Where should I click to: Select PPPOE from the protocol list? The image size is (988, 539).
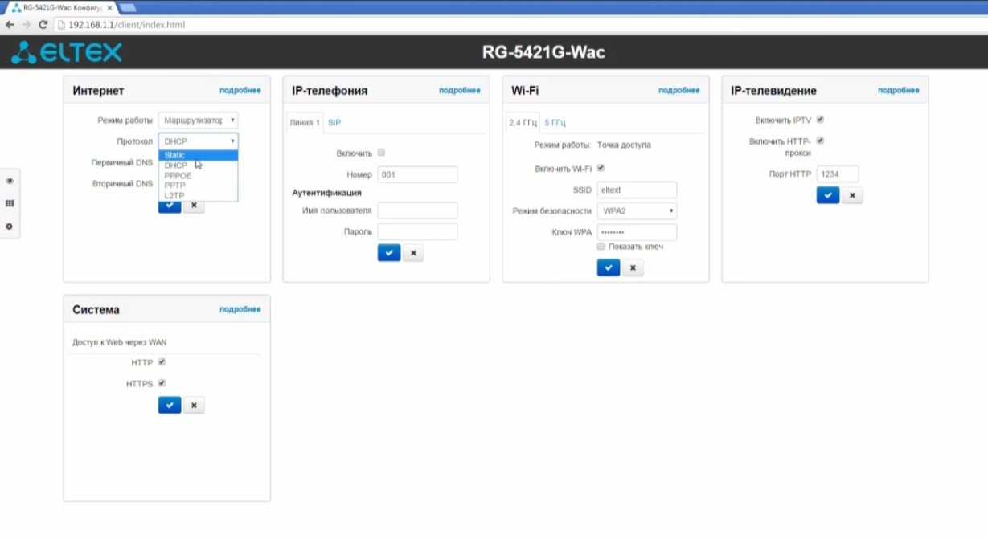pos(177,175)
